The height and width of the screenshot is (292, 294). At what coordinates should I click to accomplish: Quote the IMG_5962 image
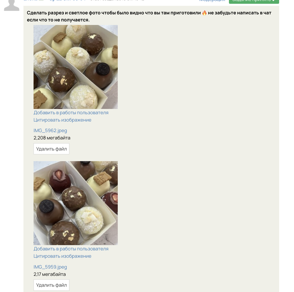pyautogui.click(x=63, y=120)
